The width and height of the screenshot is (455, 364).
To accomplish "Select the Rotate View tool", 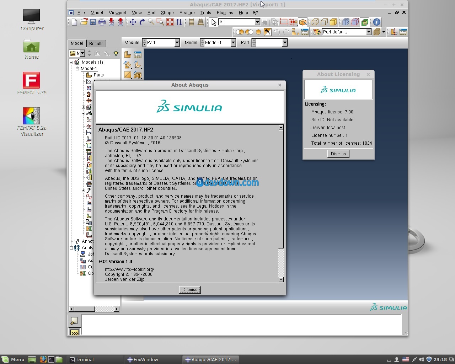I will point(142,22).
